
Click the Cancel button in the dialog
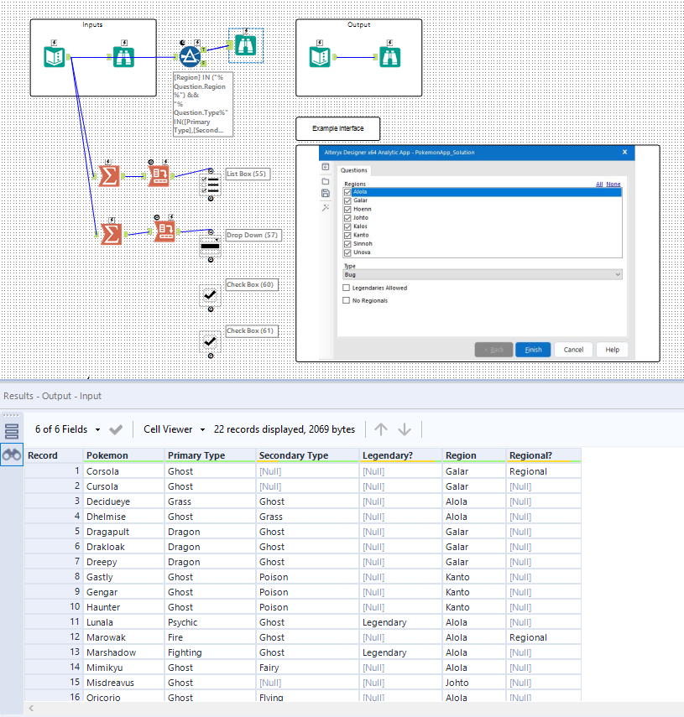coord(573,350)
